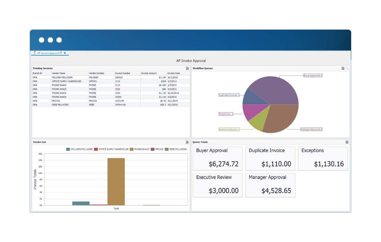Export the Vendor List chart
Viewport: 381px width, 242px height.
click(187, 142)
